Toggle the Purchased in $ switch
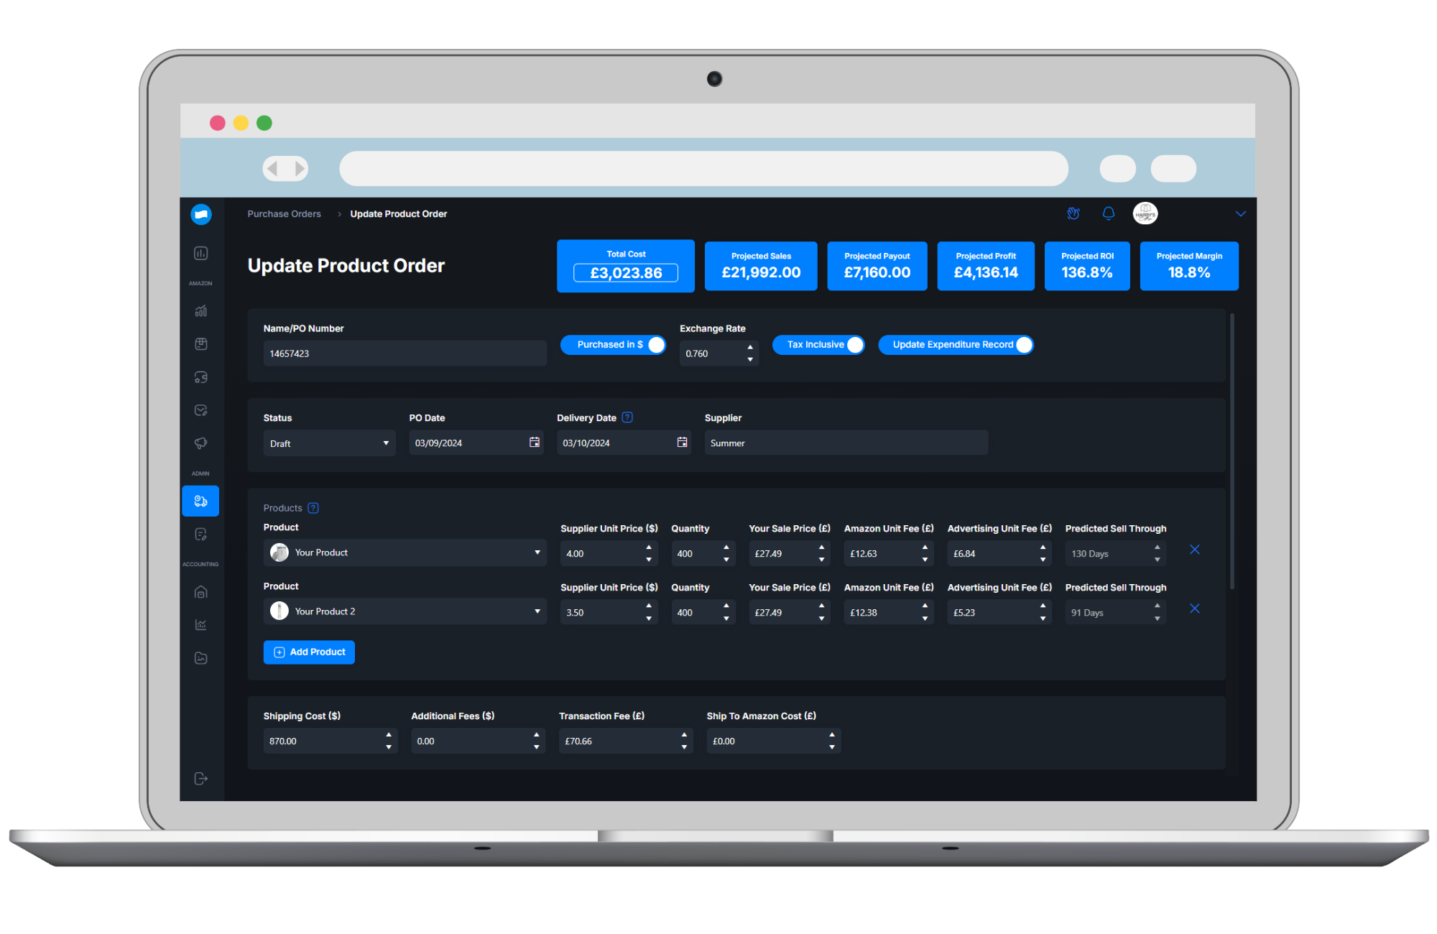Image resolution: width=1437 pixels, height=934 pixels. (613, 345)
